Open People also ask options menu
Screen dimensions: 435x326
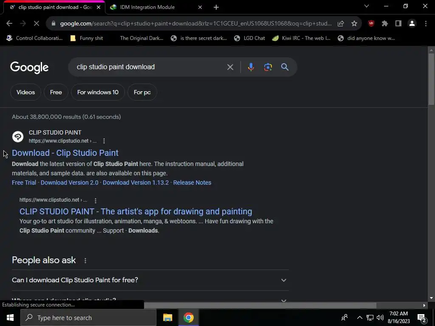[x=85, y=261]
